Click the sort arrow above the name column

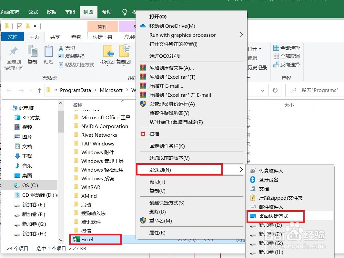tap(123, 101)
